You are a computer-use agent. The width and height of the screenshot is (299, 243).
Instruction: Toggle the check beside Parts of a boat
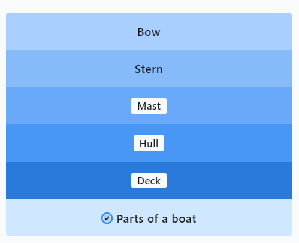tap(107, 218)
